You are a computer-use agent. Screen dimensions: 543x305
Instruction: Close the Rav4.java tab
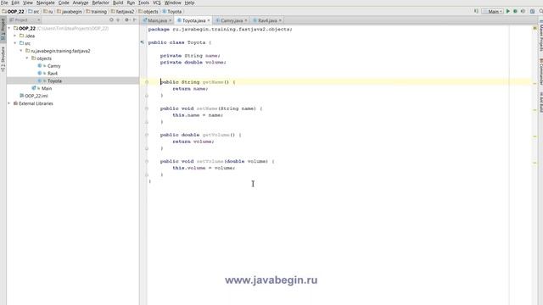(280, 20)
